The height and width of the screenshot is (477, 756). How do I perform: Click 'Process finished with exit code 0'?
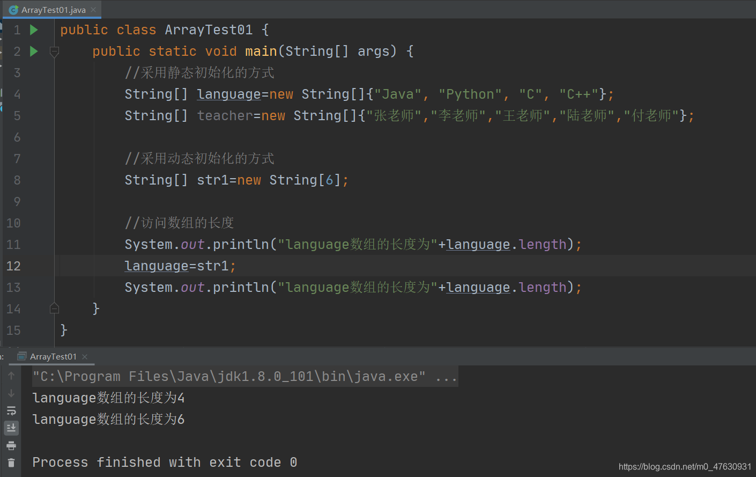165,463
